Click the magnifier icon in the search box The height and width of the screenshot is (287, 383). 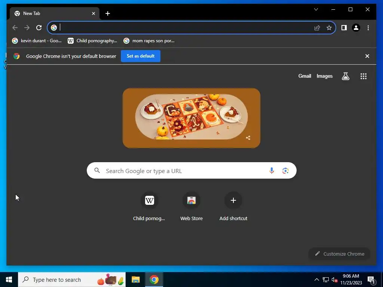pos(97,170)
